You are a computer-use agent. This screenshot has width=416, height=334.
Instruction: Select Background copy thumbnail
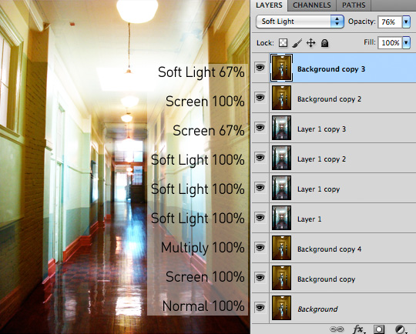(x=281, y=277)
